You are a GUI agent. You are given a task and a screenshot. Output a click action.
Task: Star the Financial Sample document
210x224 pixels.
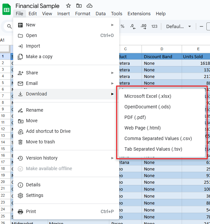[68, 6]
